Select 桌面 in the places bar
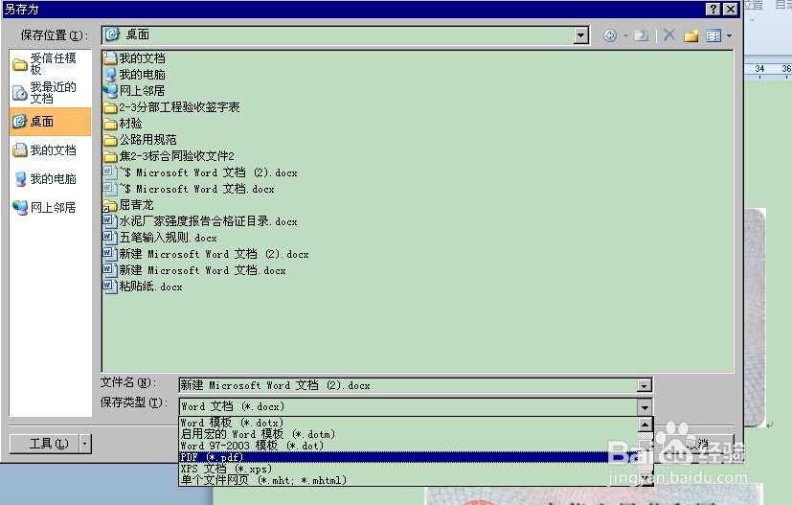This screenshot has width=792, height=505. point(50,122)
